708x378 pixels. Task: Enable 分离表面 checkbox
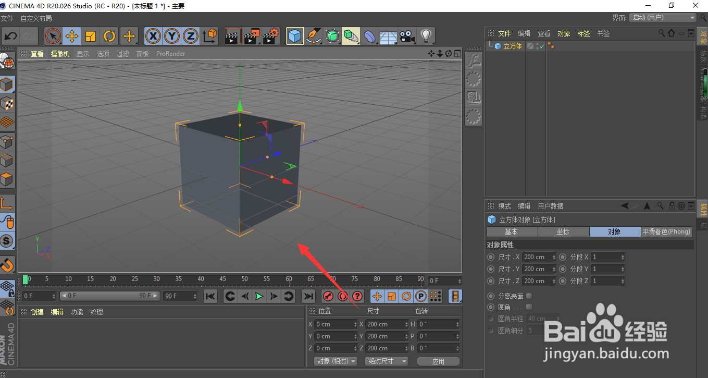(x=529, y=296)
